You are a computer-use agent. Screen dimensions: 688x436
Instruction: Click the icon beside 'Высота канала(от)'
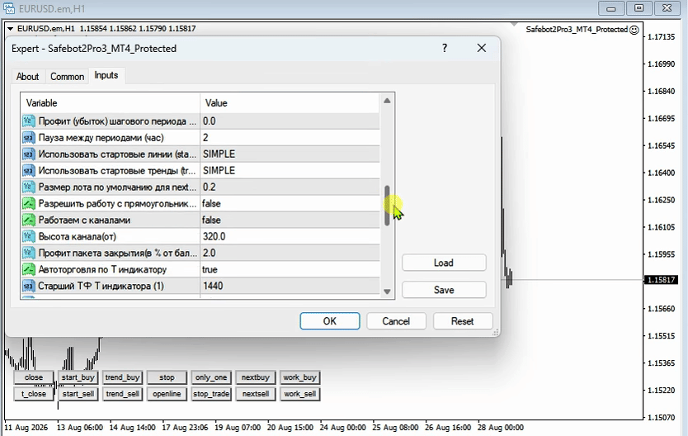29,237
